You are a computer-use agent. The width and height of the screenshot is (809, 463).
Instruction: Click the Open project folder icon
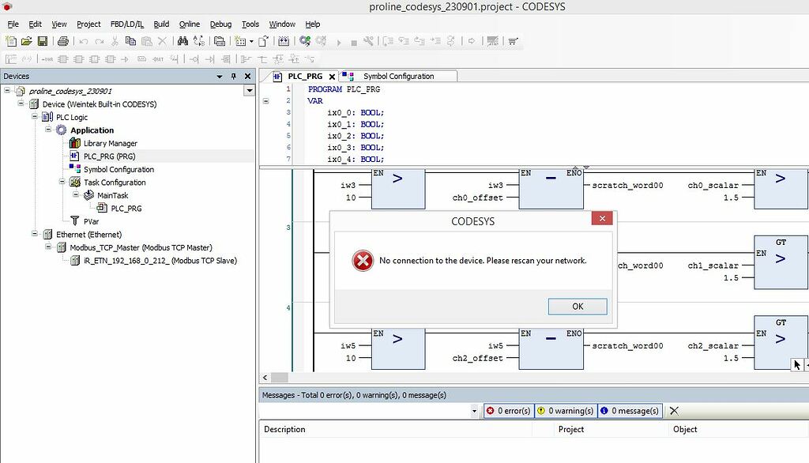click(x=26, y=41)
